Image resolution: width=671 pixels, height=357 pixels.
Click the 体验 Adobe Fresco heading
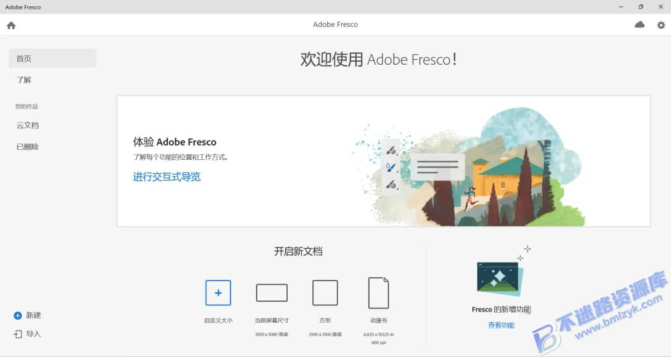pyautogui.click(x=175, y=142)
